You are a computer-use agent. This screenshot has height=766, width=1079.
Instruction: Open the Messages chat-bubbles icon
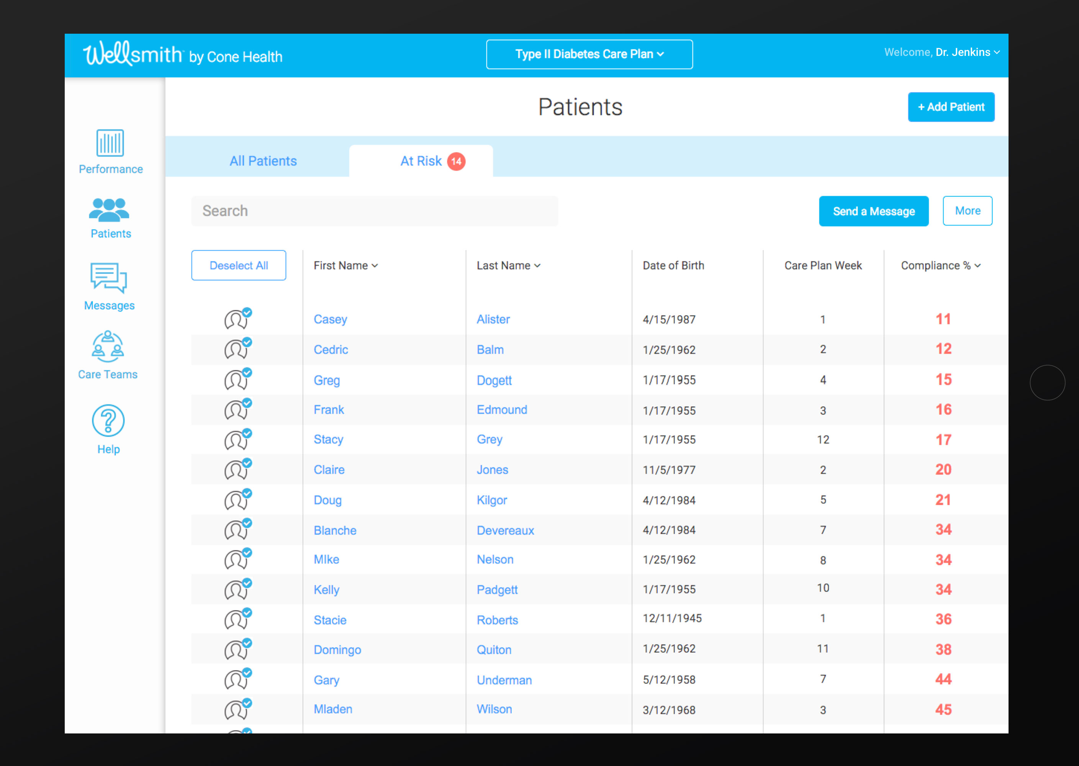[108, 278]
